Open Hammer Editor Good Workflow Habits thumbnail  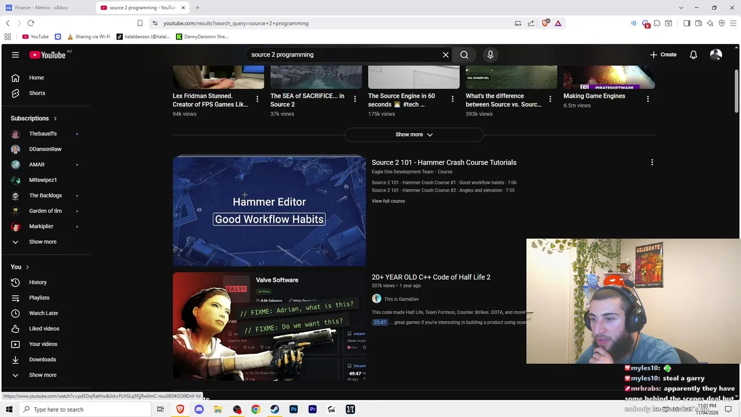(269, 211)
